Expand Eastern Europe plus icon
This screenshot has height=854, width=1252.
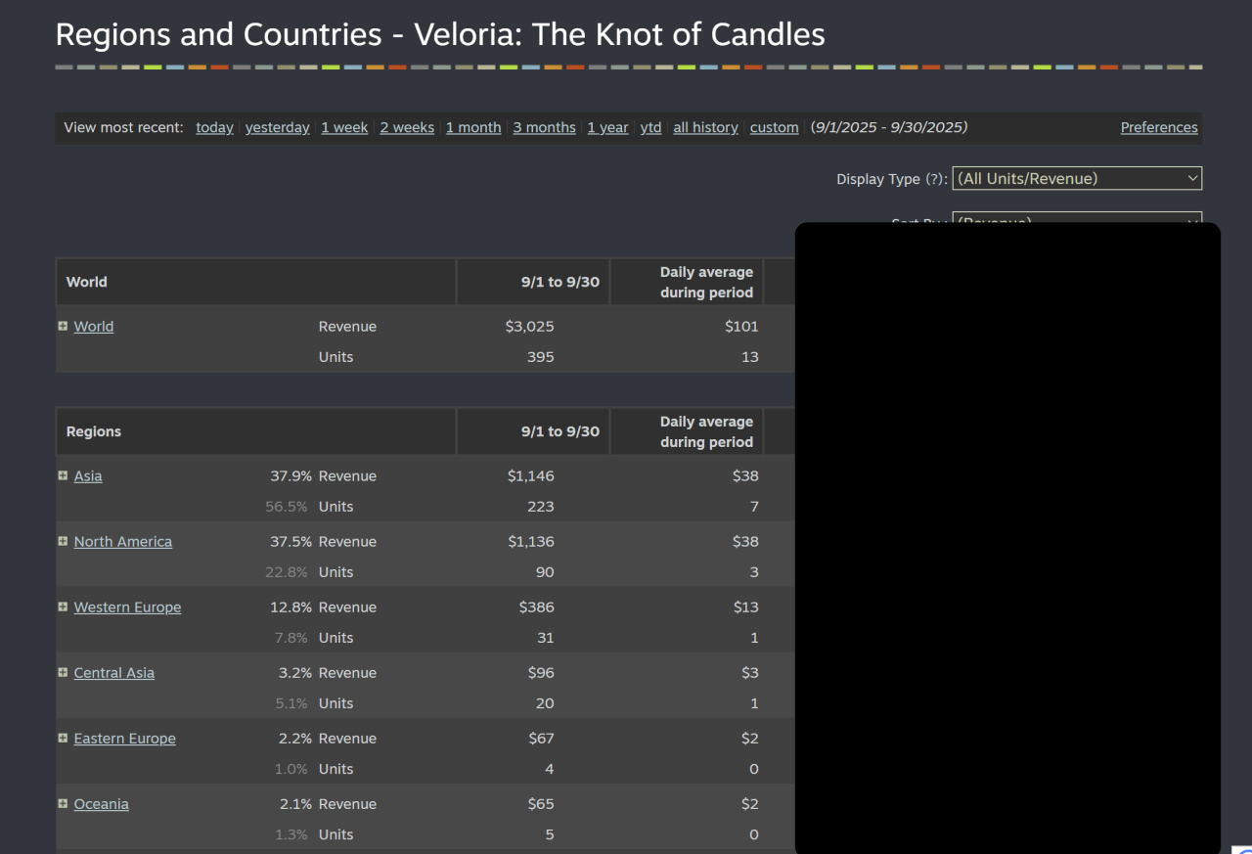[x=63, y=739]
